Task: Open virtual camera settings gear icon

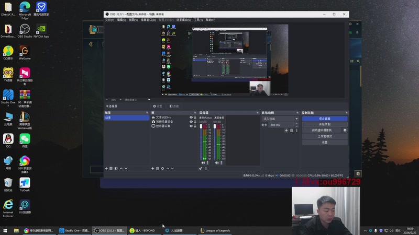Action: 345,130
